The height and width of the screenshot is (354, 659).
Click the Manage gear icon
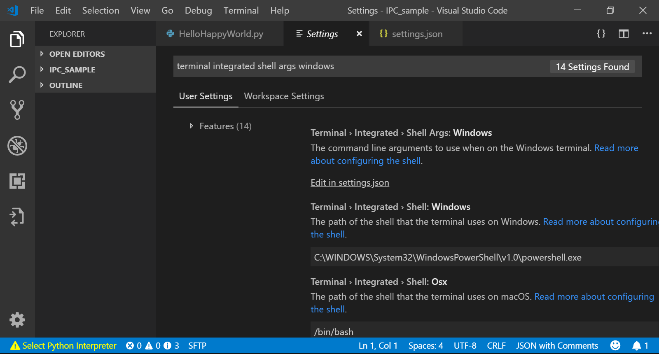click(x=17, y=320)
